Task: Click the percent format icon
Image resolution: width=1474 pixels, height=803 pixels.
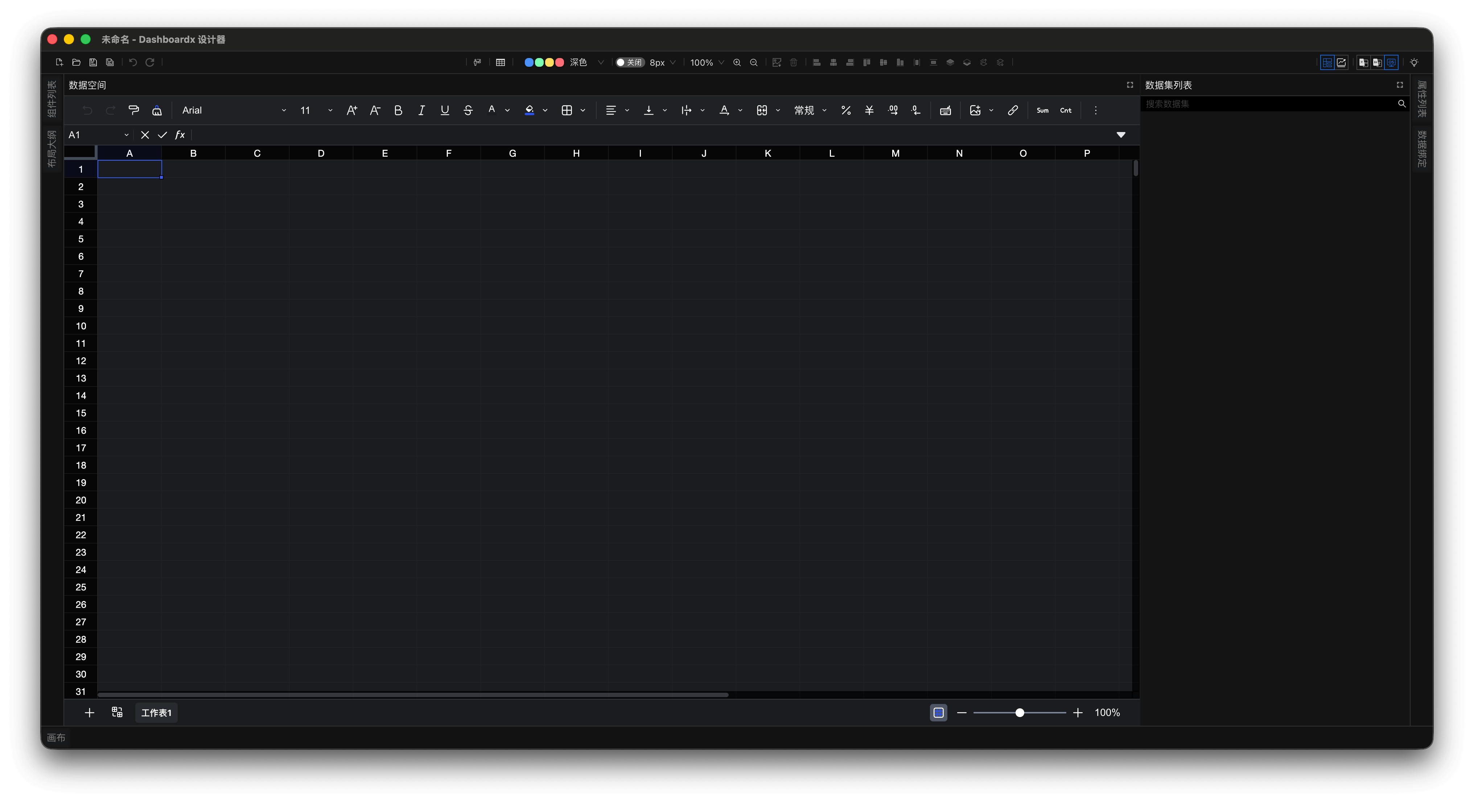Action: pos(846,111)
